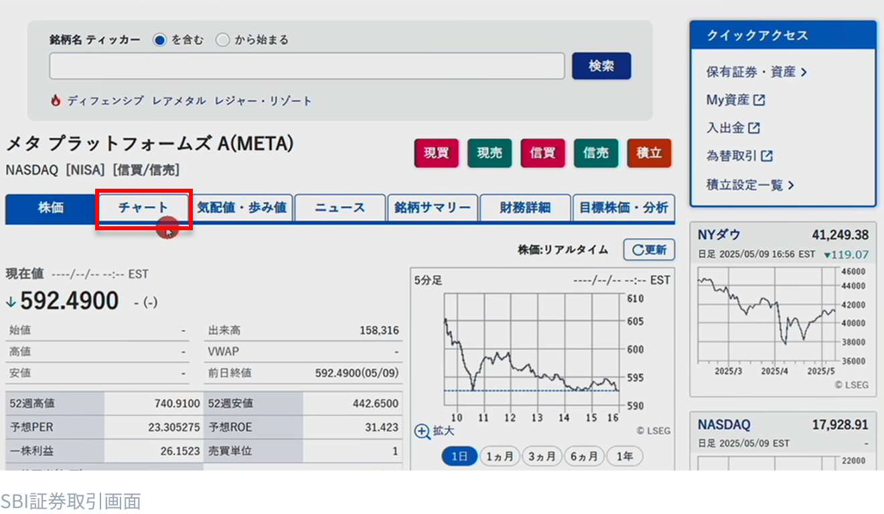Viewport: 884px width, 514px height.
Task: Click the メタ プラットフォームズ A(META) heading
Action: pyautogui.click(x=150, y=143)
